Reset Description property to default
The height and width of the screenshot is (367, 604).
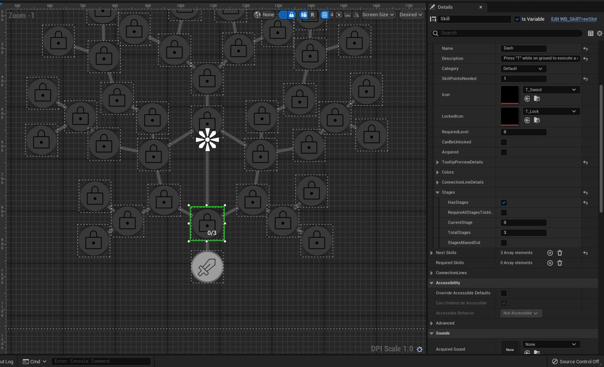point(586,59)
